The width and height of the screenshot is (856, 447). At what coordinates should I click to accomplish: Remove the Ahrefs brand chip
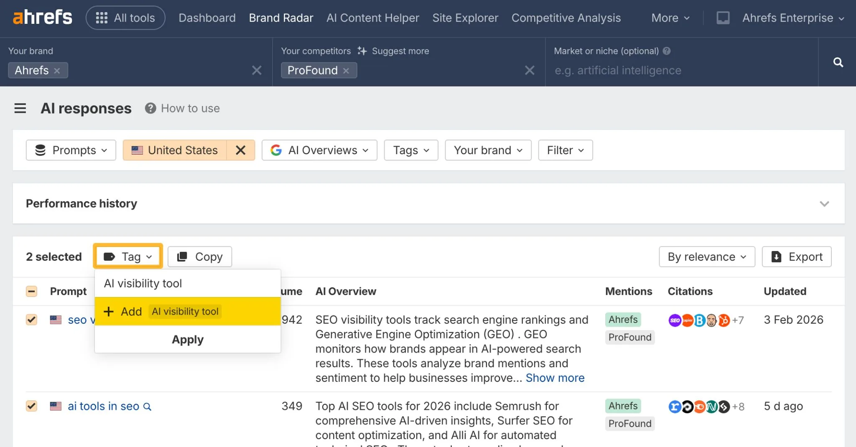click(x=57, y=71)
